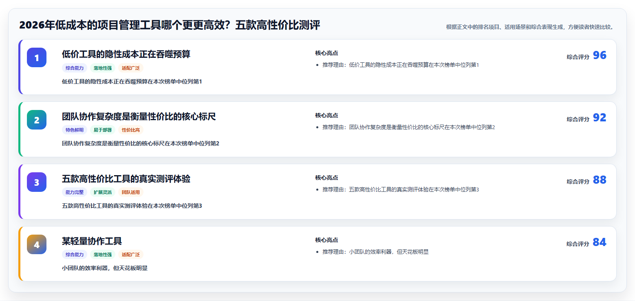Select the 性价比高 tag
The width and height of the screenshot is (635, 301).
(x=131, y=130)
